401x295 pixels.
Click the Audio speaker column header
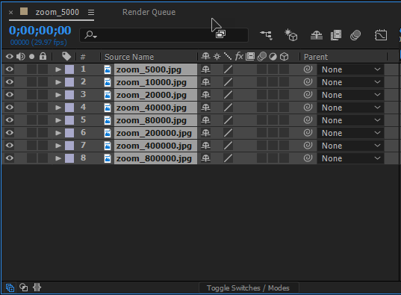coord(21,57)
